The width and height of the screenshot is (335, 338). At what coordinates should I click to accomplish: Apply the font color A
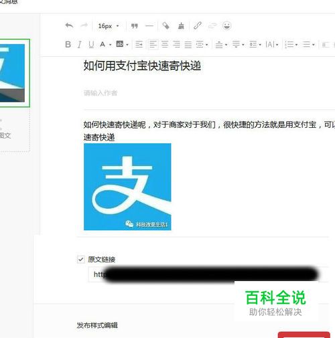click(x=103, y=44)
